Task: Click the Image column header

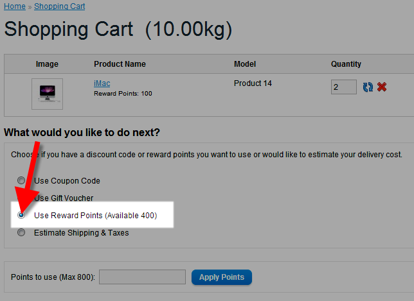Action: [x=47, y=64]
